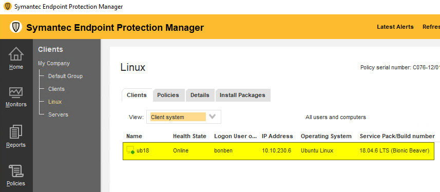Sort by the Name column header
This screenshot has width=440, height=192.
134,136
